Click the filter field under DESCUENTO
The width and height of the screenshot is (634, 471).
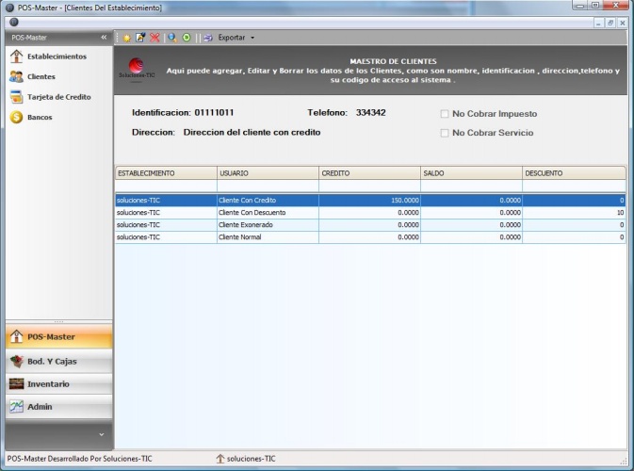[574, 186]
